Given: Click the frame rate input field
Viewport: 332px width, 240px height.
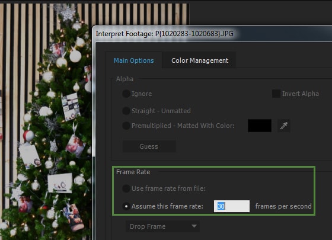Looking at the screenshot, I should click(232, 206).
